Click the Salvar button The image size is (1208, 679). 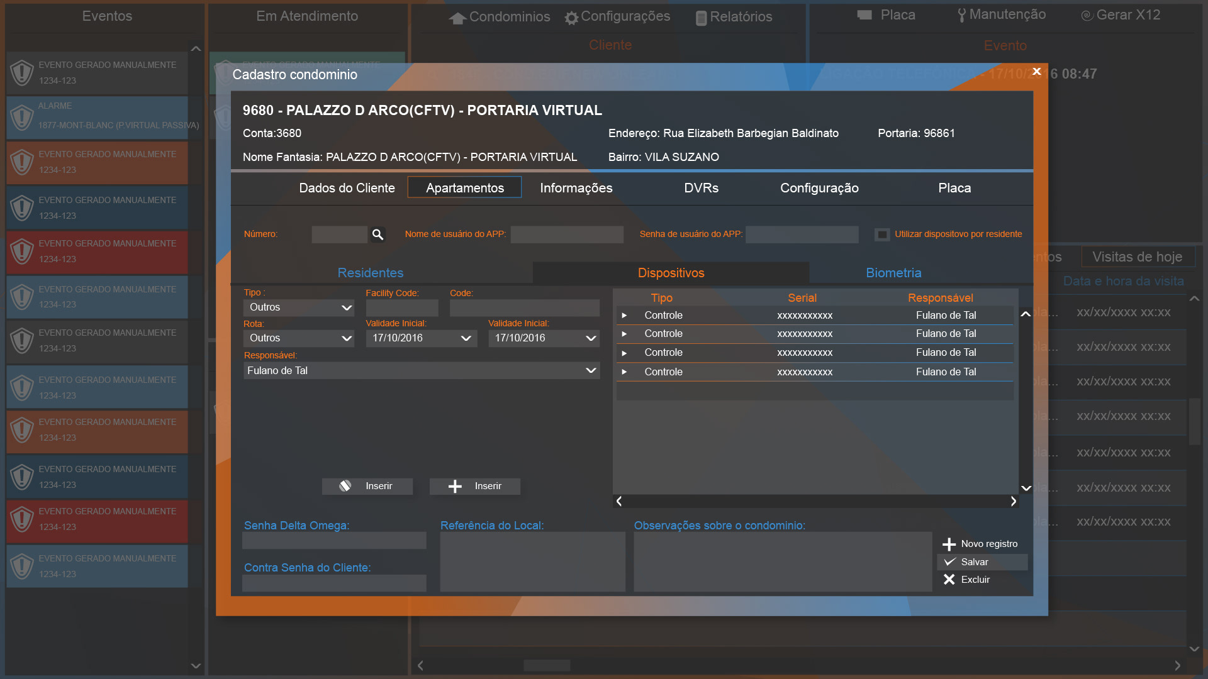coord(982,562)
